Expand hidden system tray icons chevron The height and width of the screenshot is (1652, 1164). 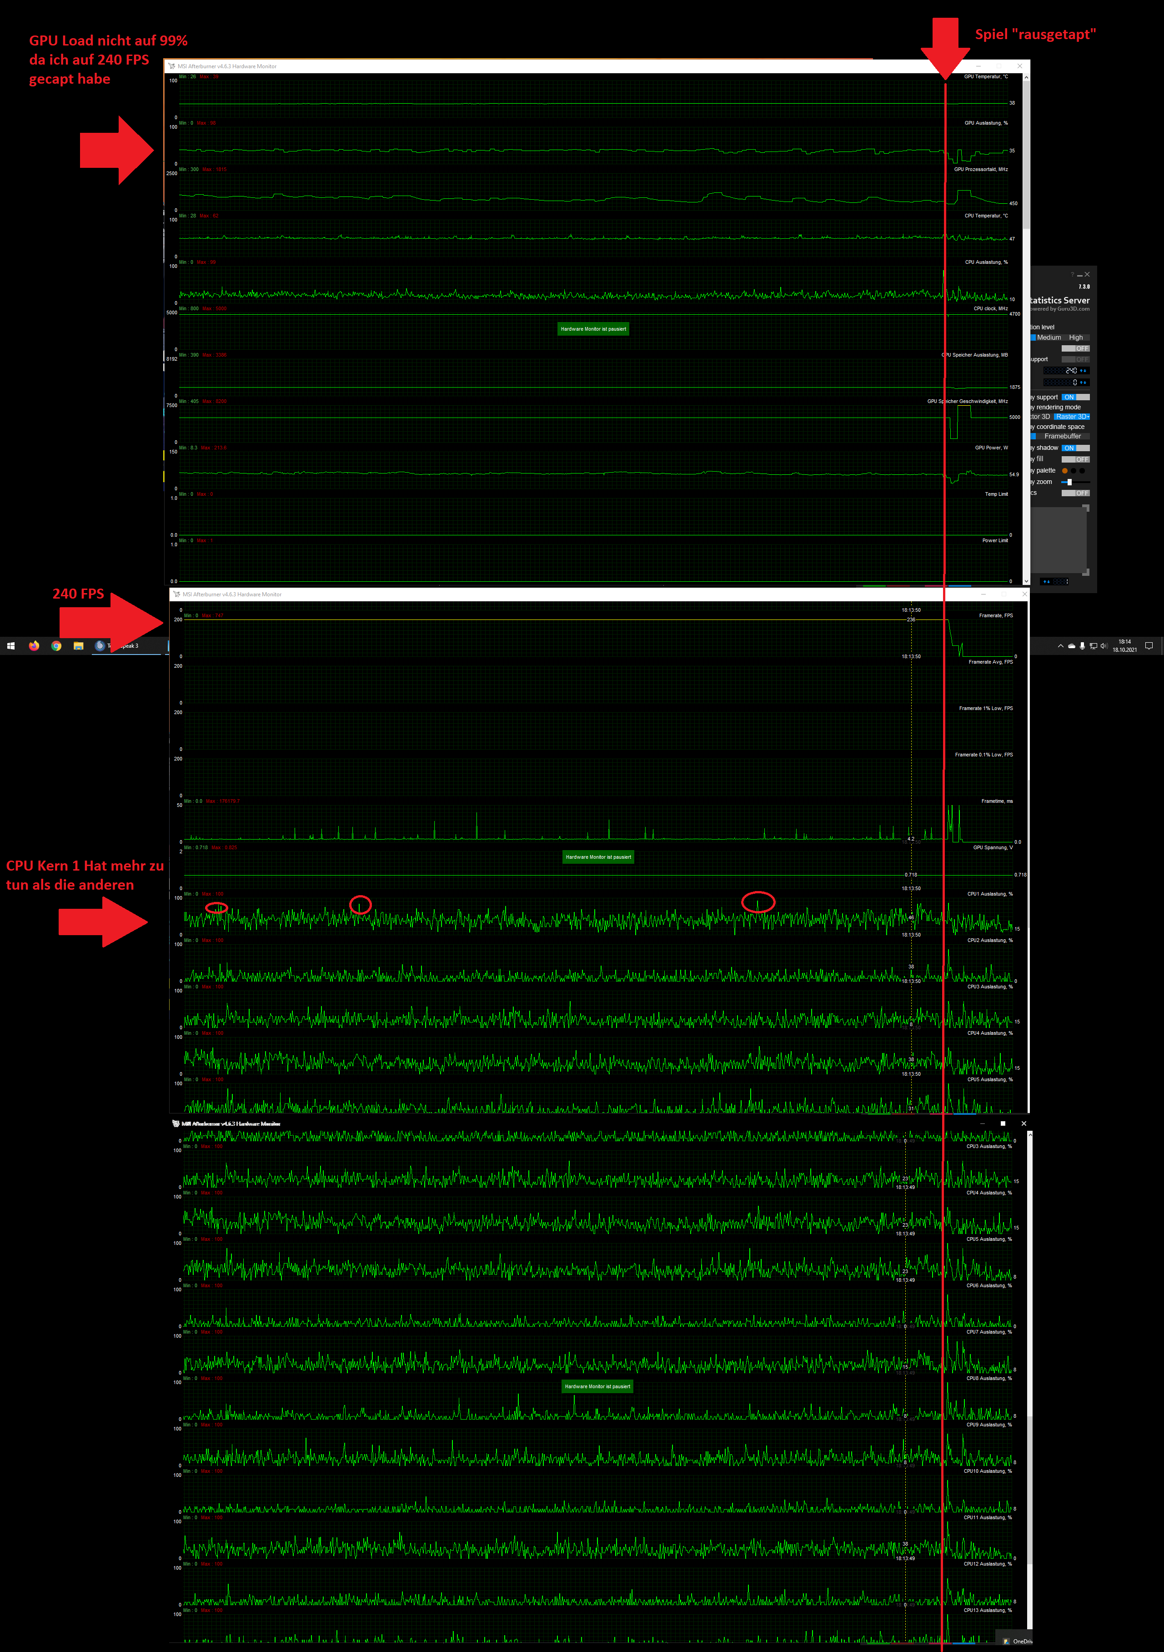[x=1060, y=645]
